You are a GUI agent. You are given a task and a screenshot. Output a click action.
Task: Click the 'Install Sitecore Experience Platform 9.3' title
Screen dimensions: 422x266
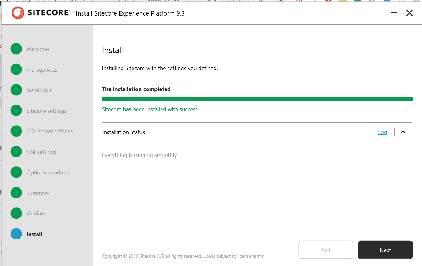[x=130, y=13]
